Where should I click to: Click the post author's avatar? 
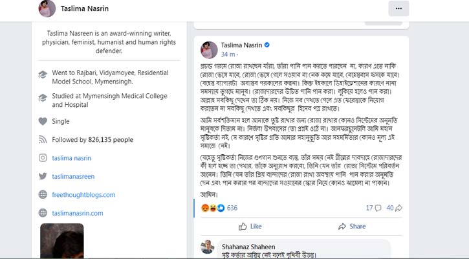click(207, 50)
